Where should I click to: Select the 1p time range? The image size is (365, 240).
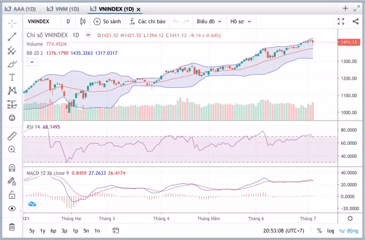(x=75, y=231)
